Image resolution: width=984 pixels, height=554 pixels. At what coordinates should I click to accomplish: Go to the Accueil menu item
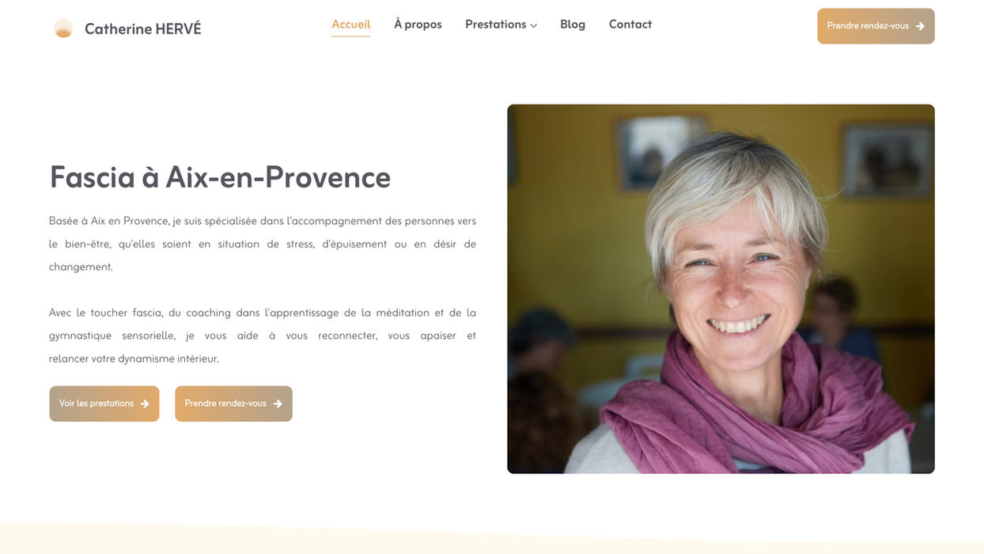pos(351,25)
